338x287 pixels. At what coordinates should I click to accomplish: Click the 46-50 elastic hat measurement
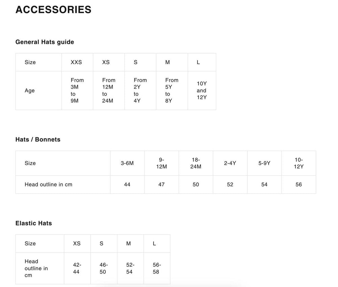point(103,268)
